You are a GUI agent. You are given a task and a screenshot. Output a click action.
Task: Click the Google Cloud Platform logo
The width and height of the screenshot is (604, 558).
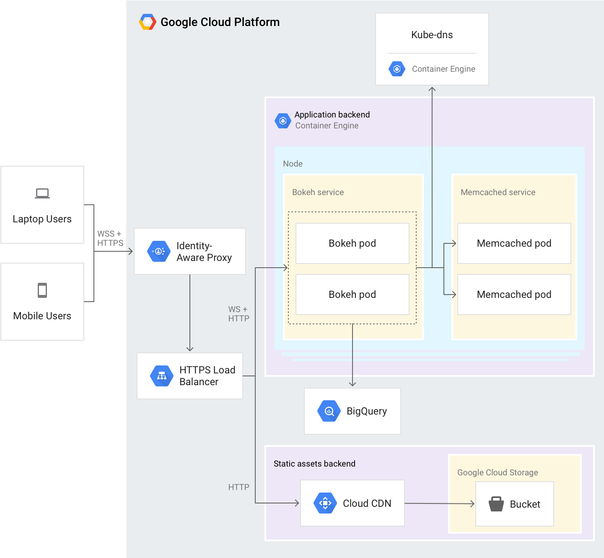pyautogui.click(x=148, y=22)
